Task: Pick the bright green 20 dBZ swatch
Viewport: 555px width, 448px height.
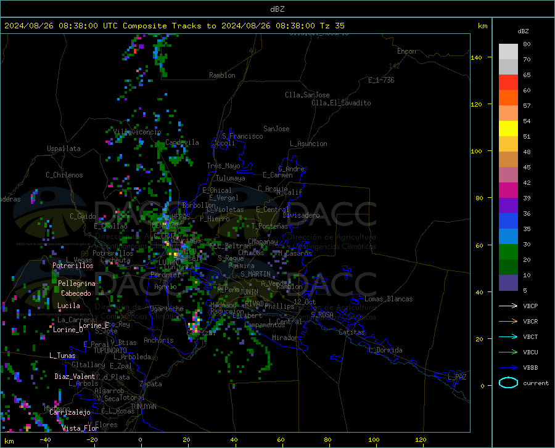Action: [x=508, y=252]
